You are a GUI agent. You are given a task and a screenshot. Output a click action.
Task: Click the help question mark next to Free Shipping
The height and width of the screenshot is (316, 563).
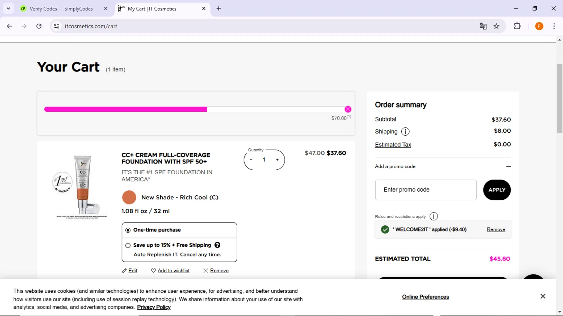217,245
